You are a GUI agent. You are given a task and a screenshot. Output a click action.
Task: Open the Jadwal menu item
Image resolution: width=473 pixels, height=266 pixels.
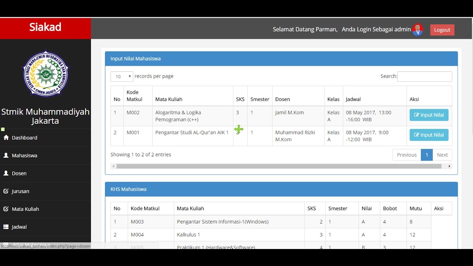point(45,227)
